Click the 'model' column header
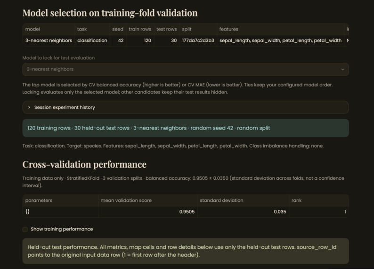This screenshot has width=374, height=269. tap(49, 29)
